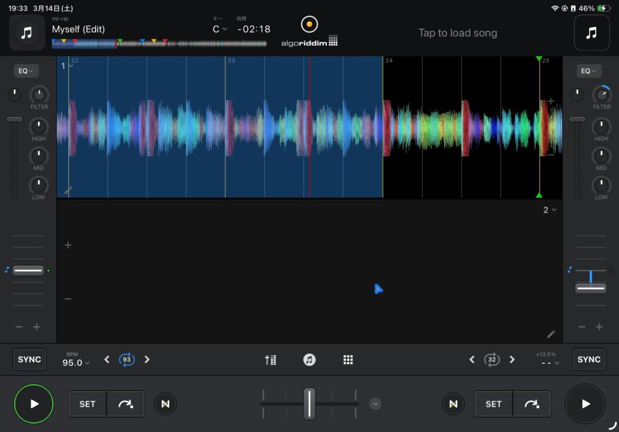619x432 pixels.
Task: Open the mixer/FX panel icon
Action: point(270,359)
